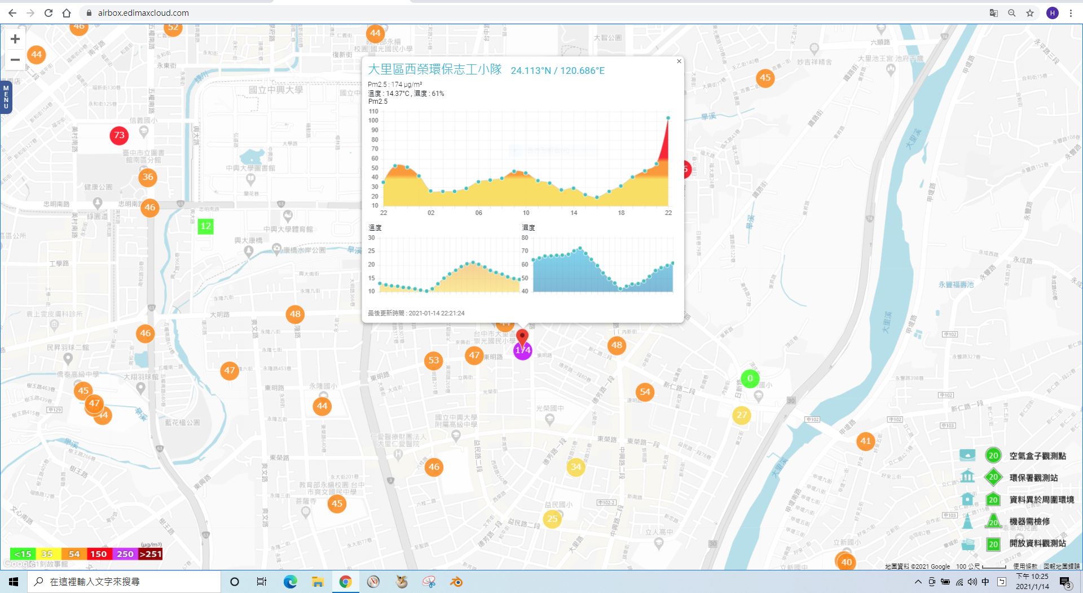Toggle 開放資料觀測站 layer box icon
Screen dimensions: 1083x593
(968, 544)
